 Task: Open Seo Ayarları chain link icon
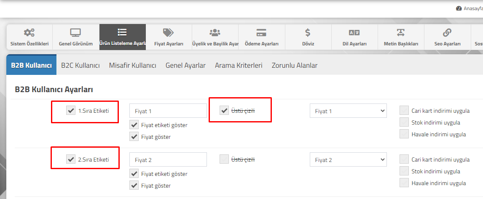[447, 32]
